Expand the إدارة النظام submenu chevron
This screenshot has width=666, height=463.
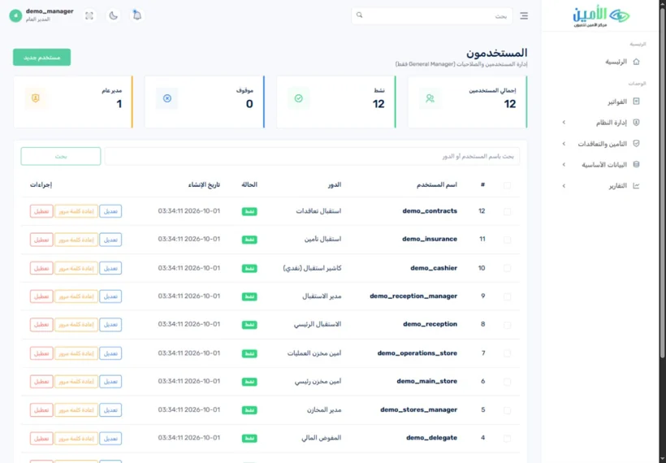tap(564, 123)
